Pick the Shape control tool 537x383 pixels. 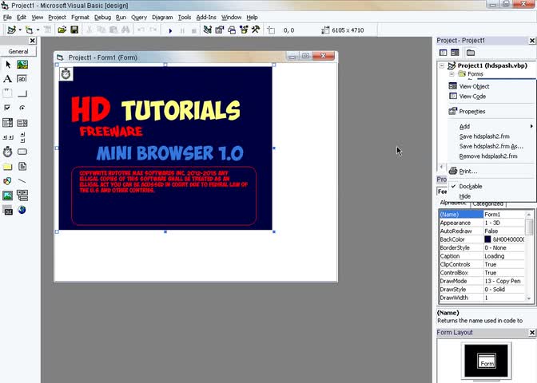(x=8, y=181)
